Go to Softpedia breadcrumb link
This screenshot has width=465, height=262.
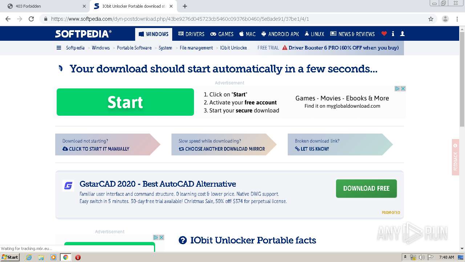click(75, 48)
